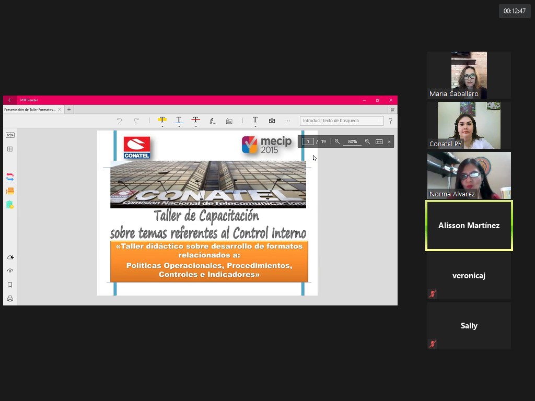
Task: Click the 00:12:47 meeting timer
Action: pyautogui.click(x=515, y=11)
